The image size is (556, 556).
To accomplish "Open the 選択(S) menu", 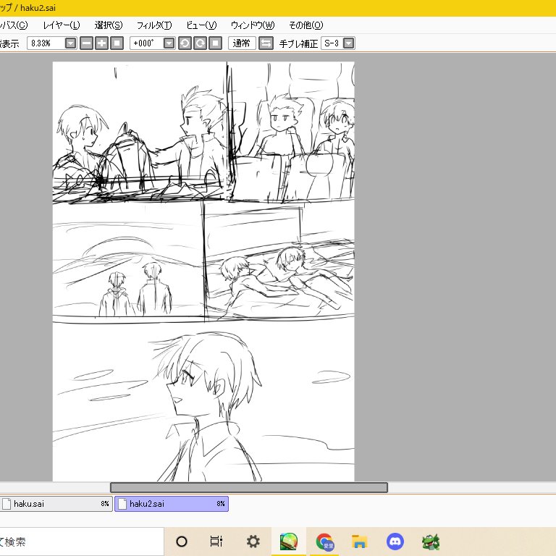I will click(x=109, y=25).
